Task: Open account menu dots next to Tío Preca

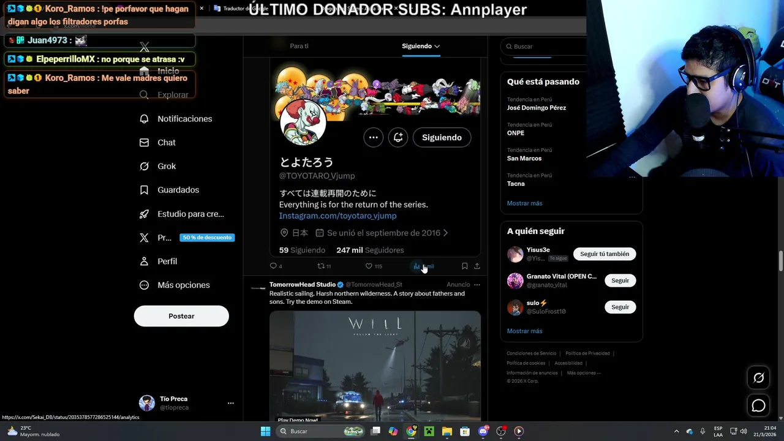Action: (231, 403)
